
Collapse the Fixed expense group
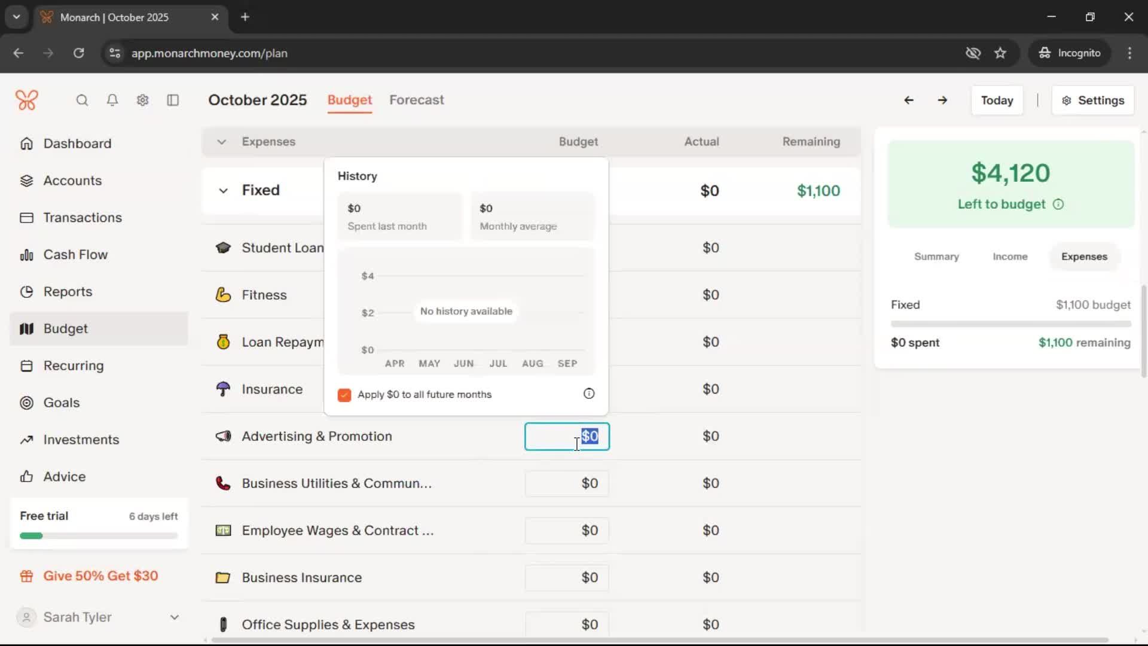[223, 191]
